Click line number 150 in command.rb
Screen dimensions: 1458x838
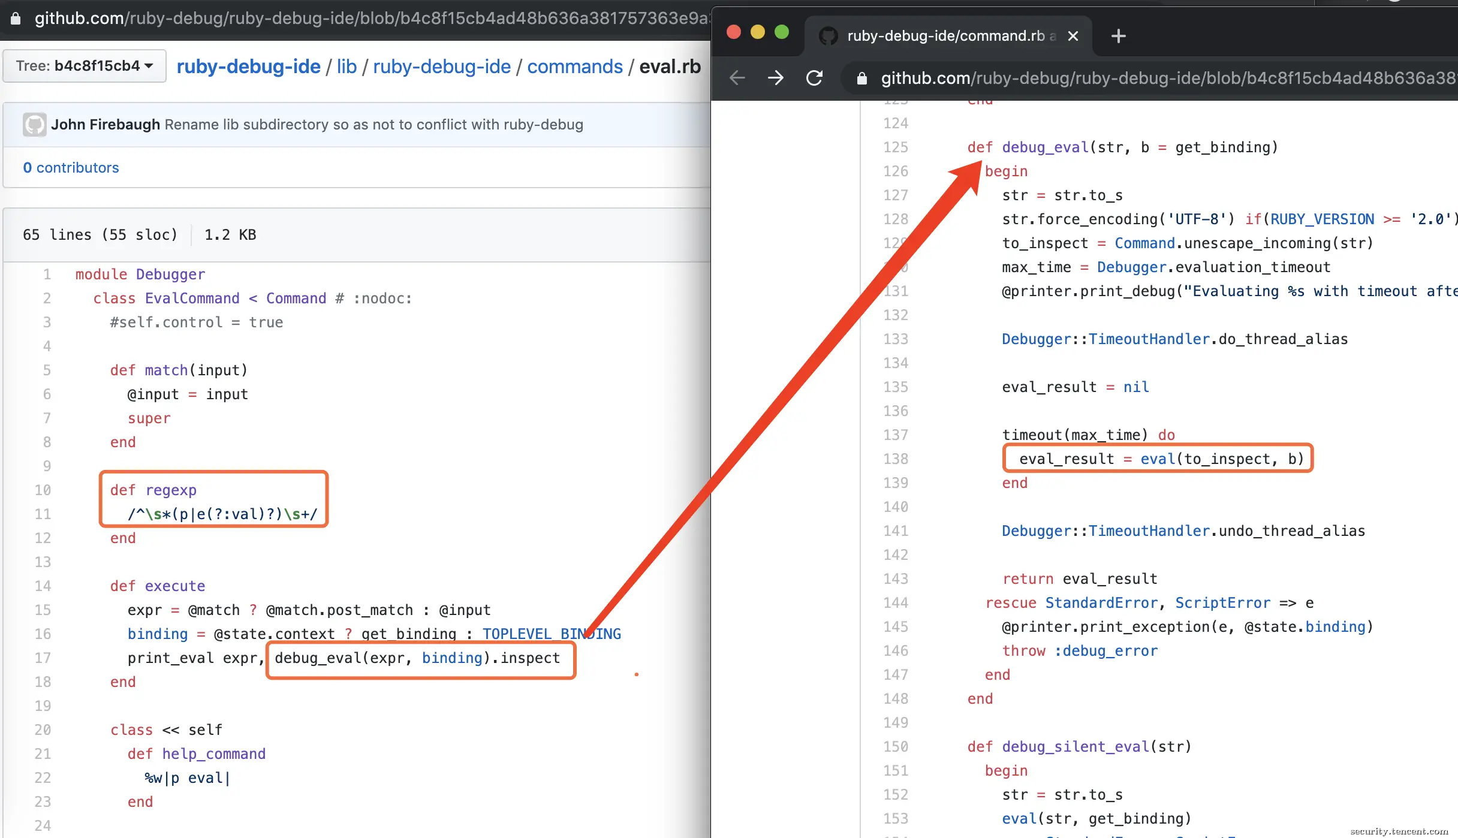point(896,747)
